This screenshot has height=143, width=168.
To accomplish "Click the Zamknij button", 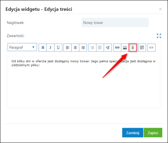I will pos(133,133).
